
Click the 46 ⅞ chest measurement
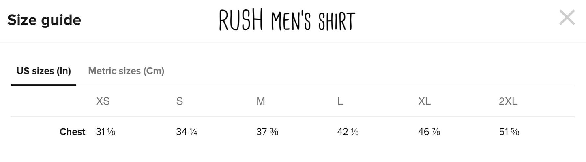tap(429, 132)
